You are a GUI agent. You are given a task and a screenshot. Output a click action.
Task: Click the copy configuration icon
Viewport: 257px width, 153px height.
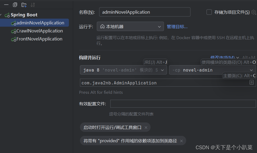coord(15,5)
